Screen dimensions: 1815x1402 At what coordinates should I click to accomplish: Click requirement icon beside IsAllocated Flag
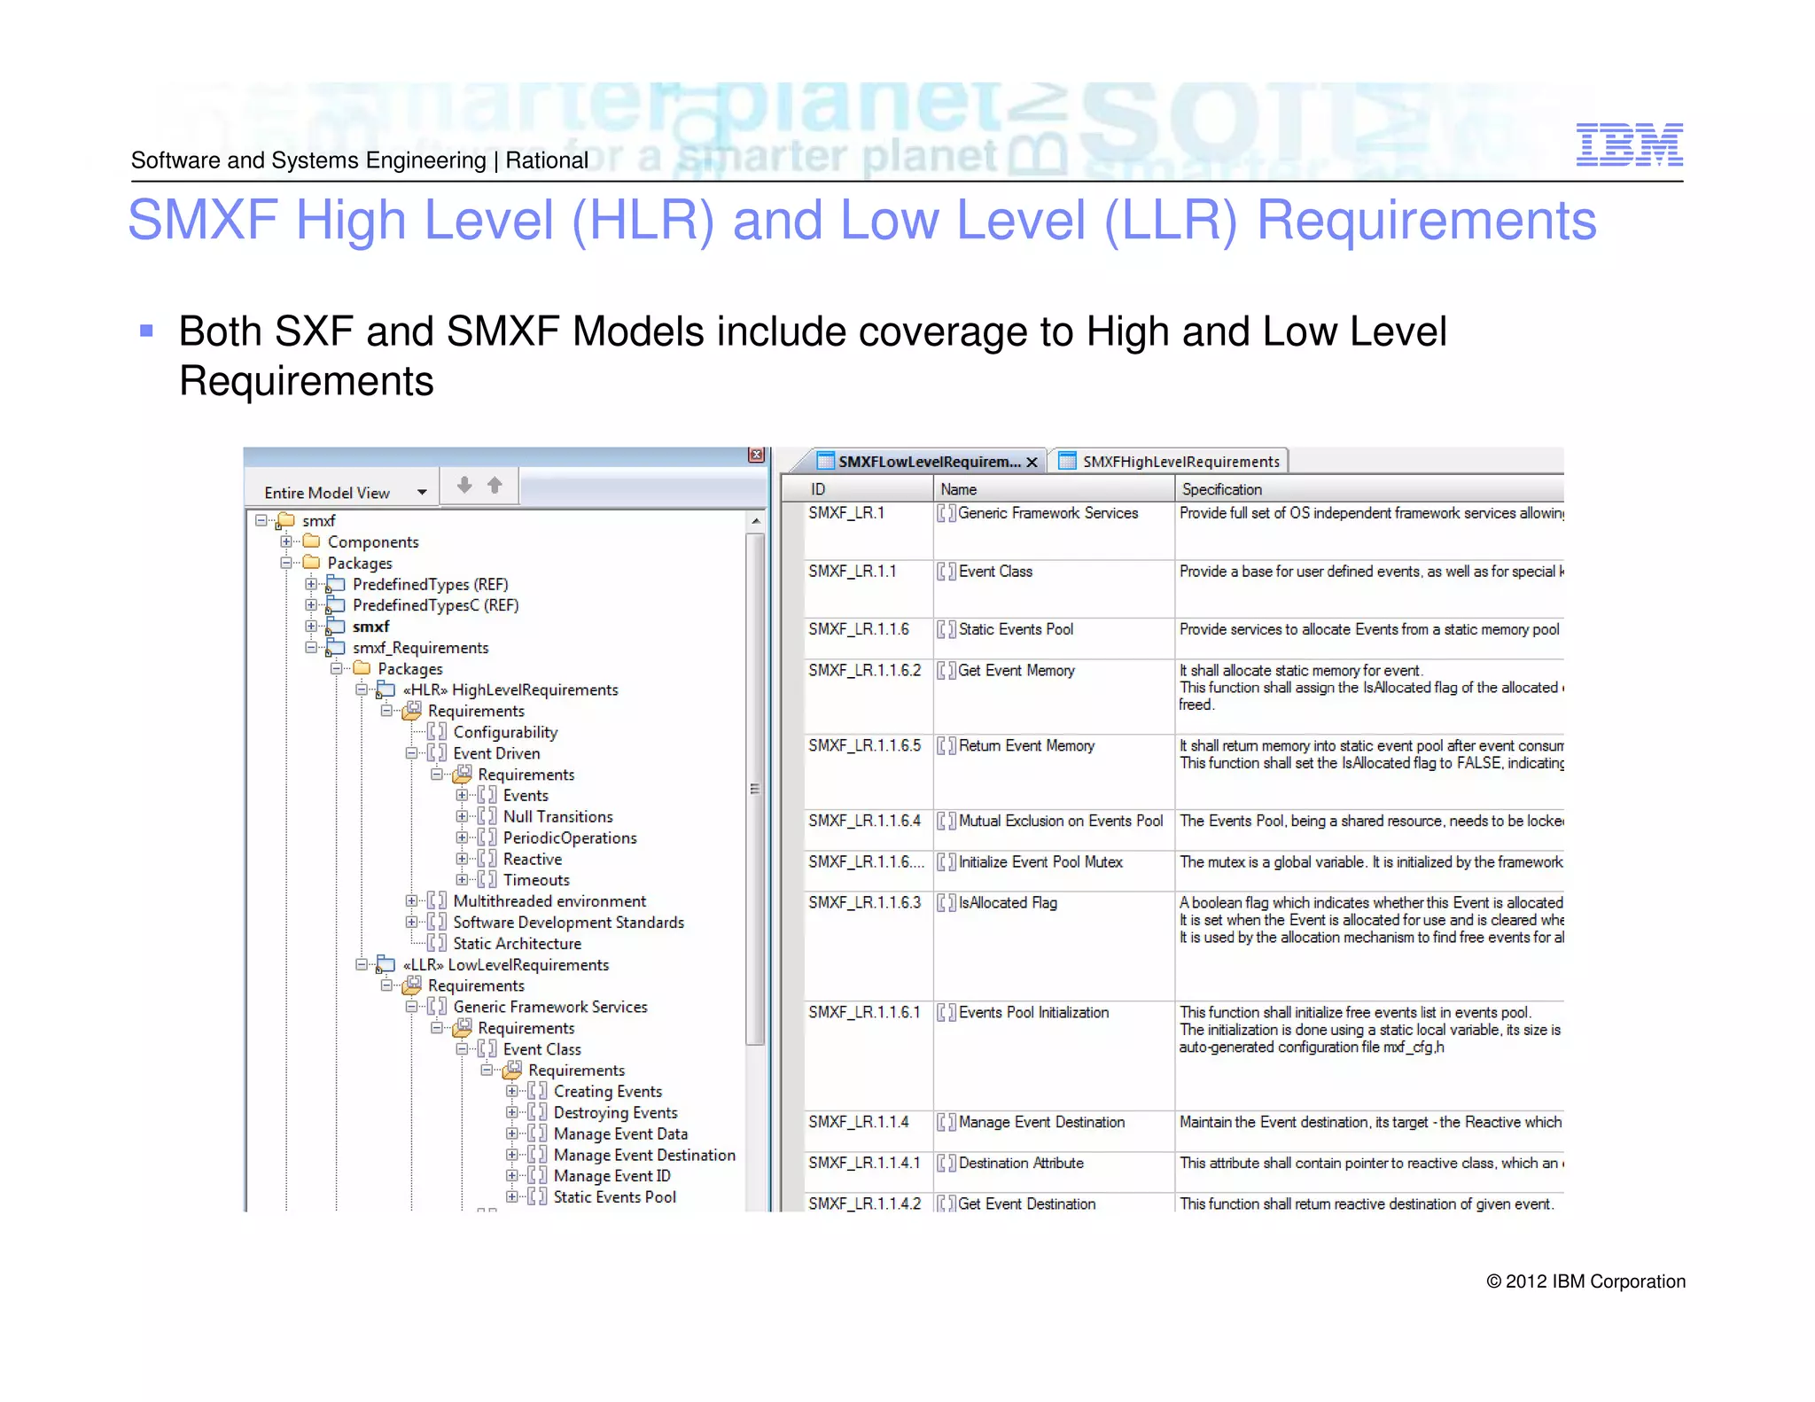pos(946,903)
